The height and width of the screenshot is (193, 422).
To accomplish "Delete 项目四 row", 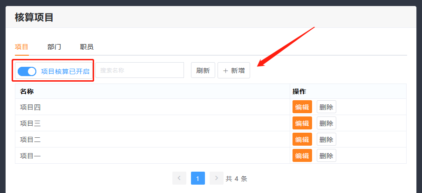I will pos(326,107).
